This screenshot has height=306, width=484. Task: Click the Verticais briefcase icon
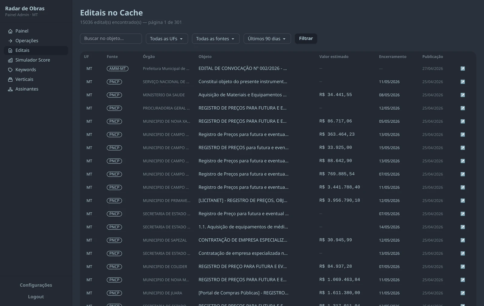pyautogui.click(x=10, y=79)
